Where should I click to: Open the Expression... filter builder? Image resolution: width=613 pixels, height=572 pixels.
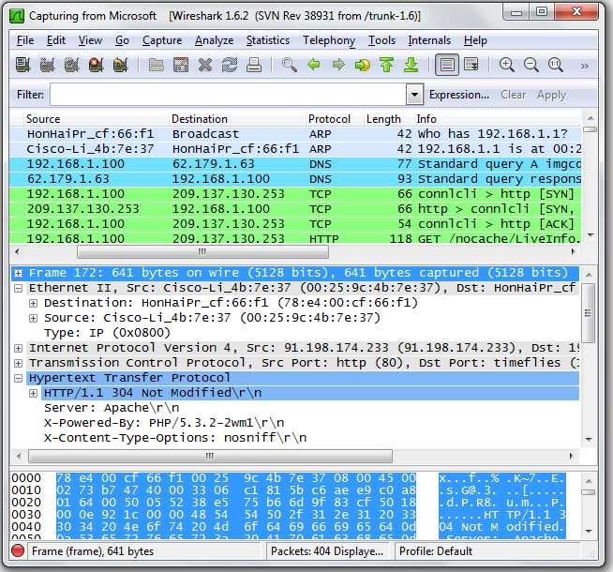(459, 95)
